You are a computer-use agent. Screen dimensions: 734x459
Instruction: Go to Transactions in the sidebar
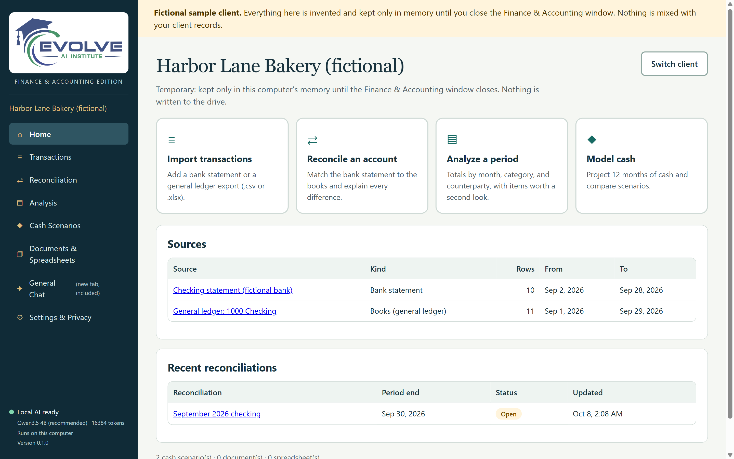click(x=69, y=157)
